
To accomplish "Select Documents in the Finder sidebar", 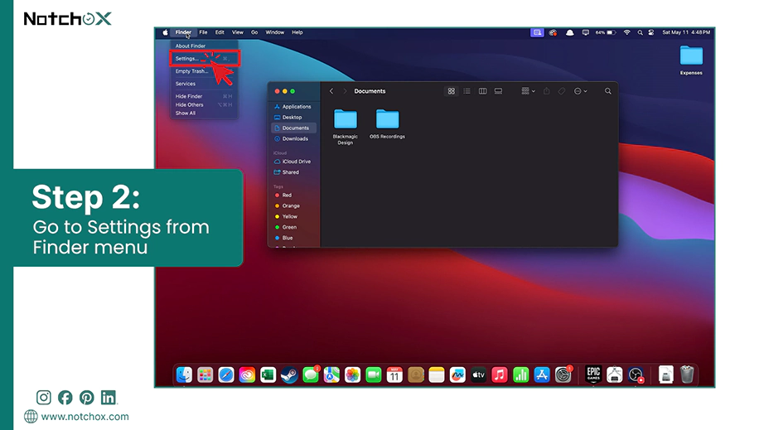I will [x=293, y=128].
